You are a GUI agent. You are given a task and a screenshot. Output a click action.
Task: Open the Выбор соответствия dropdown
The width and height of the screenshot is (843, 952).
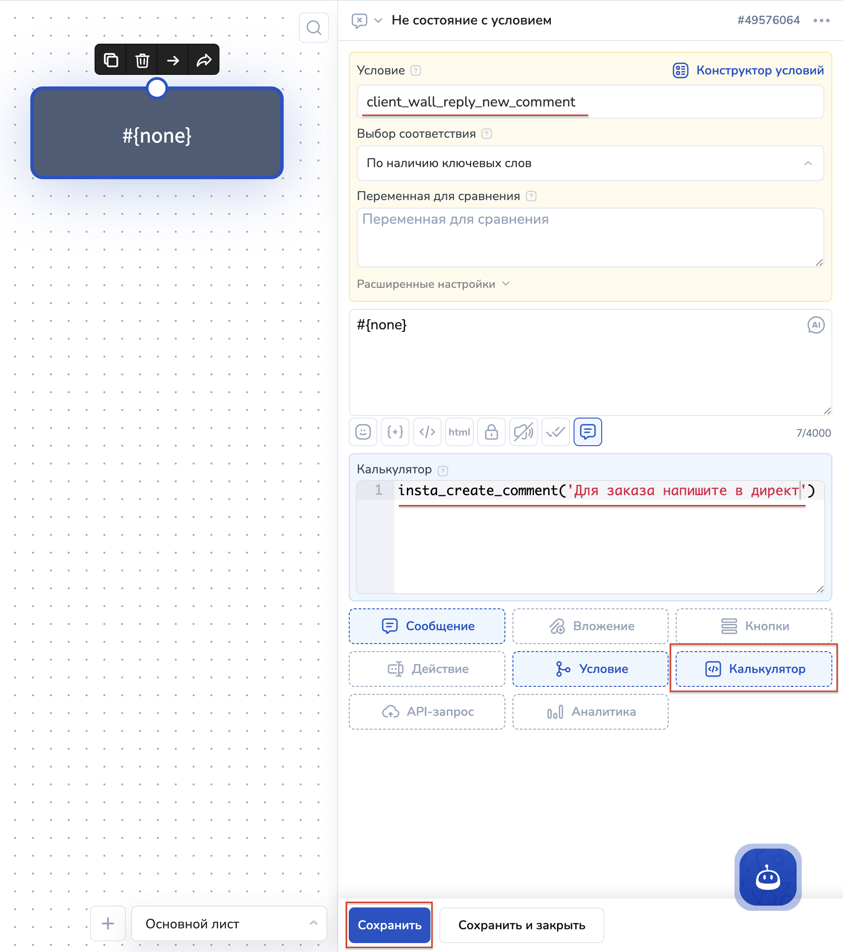coord(590,163)
